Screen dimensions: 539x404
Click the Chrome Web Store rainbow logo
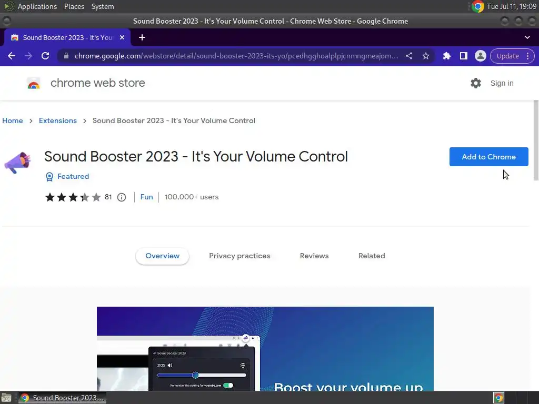(x=33, y=83)
